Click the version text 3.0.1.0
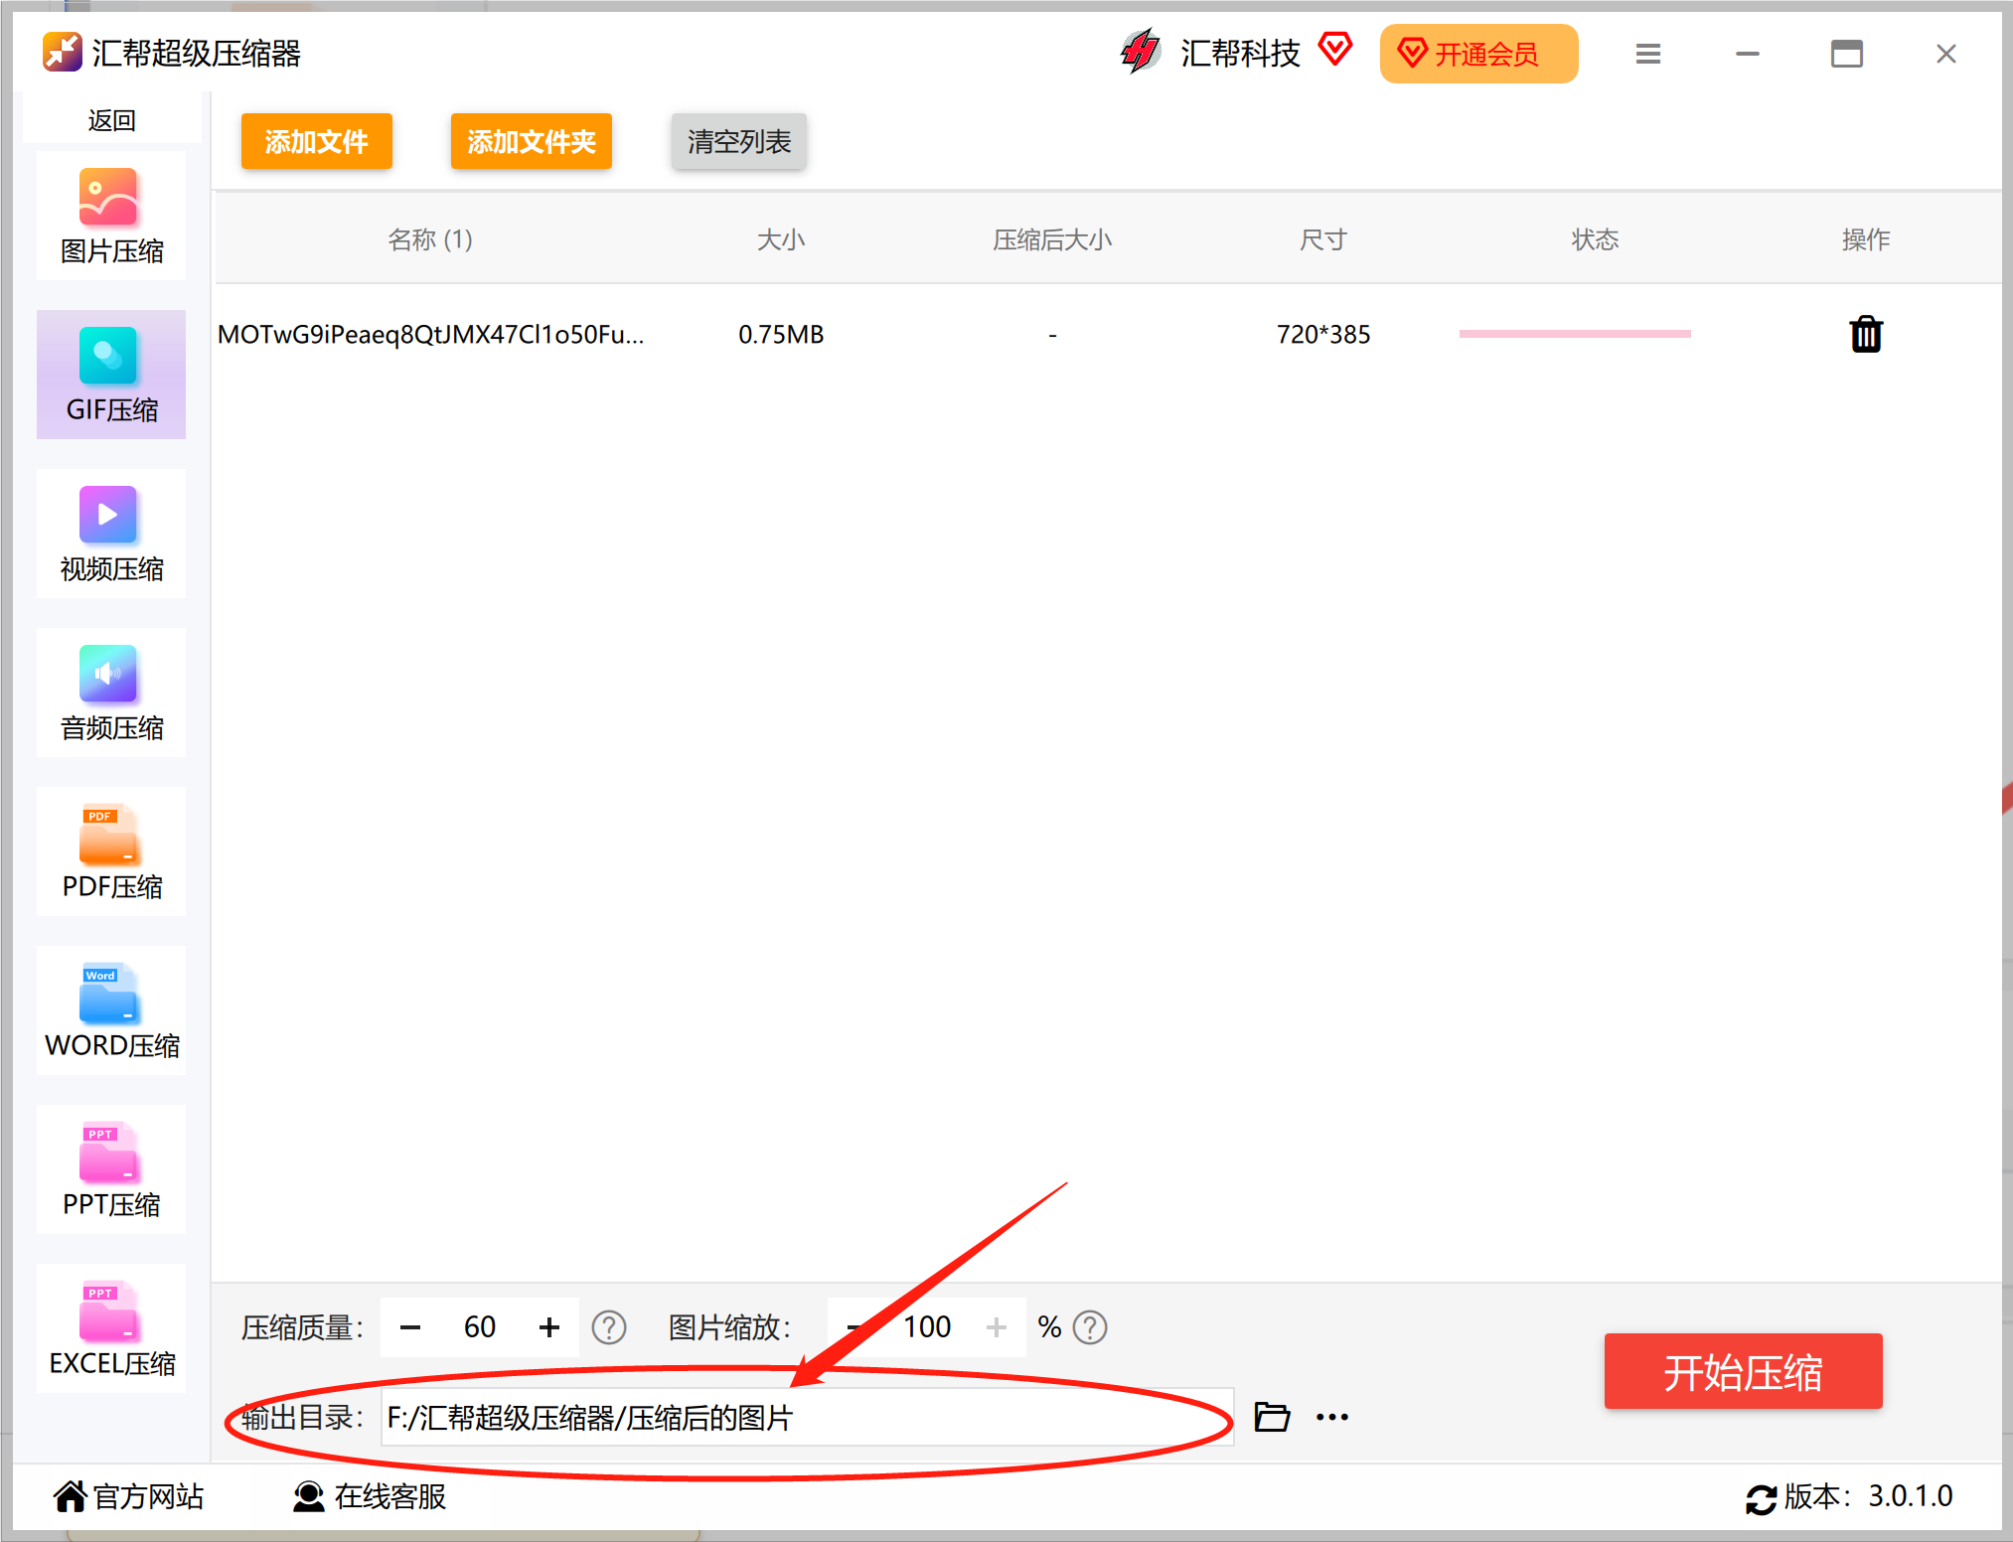2013x1542 pixels. coord(1910,1496)
